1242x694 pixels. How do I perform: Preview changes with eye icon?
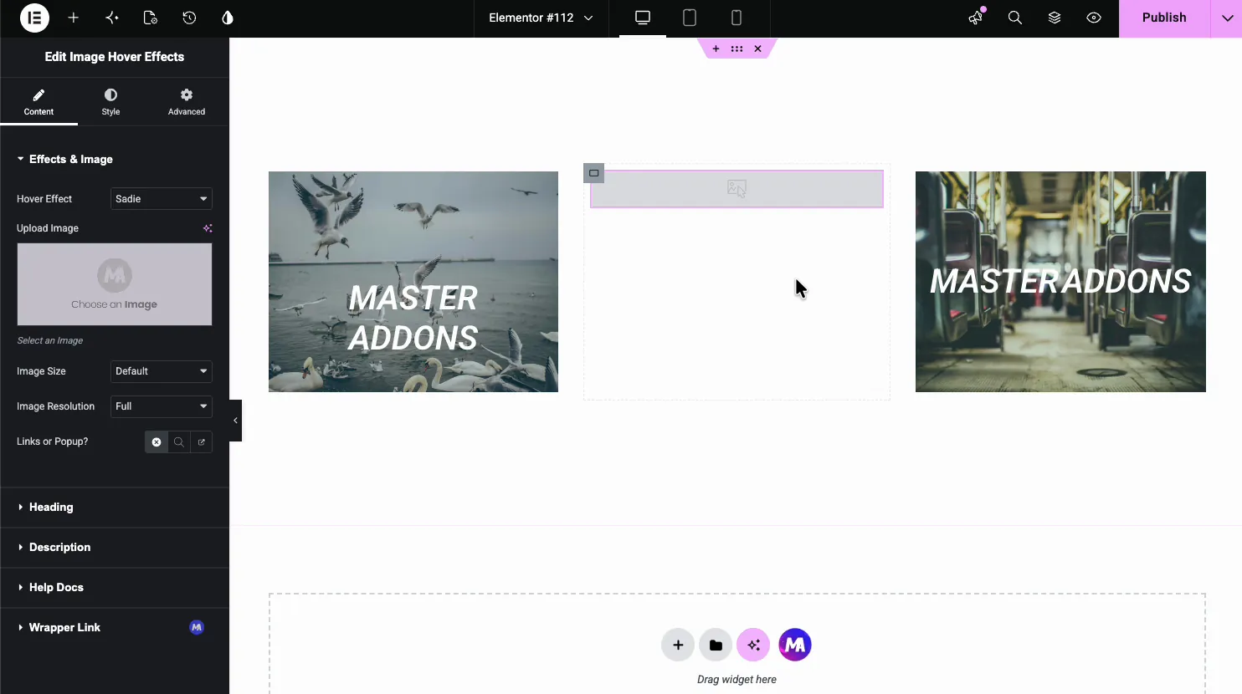click(x=1094, y=18)
